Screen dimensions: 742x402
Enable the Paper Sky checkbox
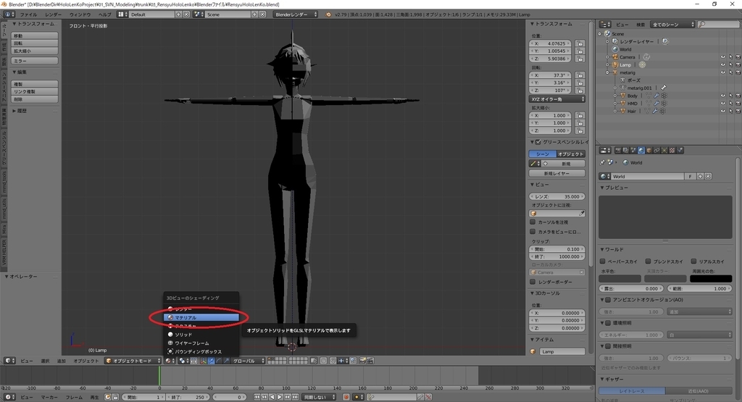coord(603,261)
